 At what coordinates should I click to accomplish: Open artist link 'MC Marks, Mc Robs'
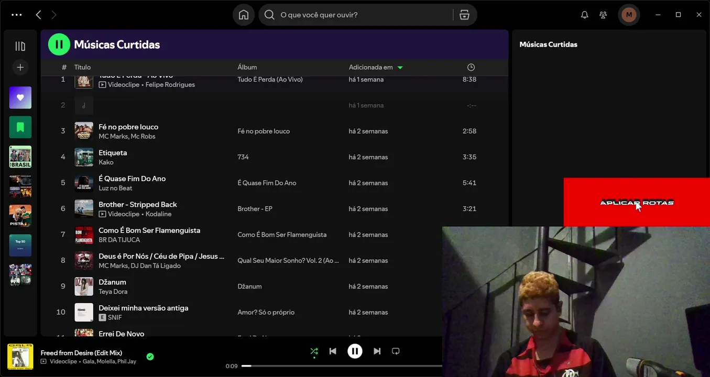pyautogui.click(x=127, y=136)
